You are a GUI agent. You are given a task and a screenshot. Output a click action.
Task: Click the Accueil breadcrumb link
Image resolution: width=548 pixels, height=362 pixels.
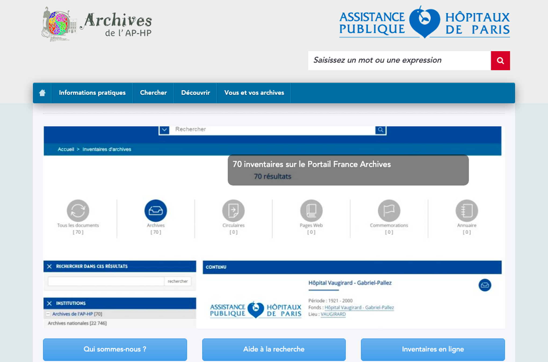pos(66,149)
